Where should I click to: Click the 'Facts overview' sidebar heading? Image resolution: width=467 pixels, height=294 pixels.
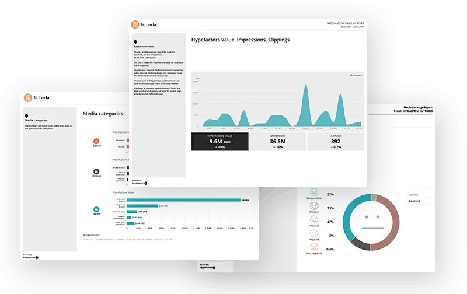(x=144, y=47)
